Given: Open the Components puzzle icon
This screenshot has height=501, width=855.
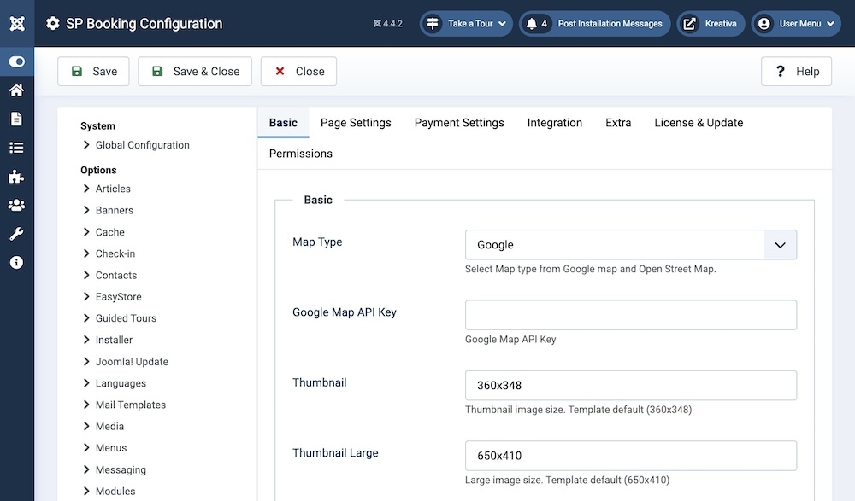Looking at the screenshot, I should tap(17, 177).
